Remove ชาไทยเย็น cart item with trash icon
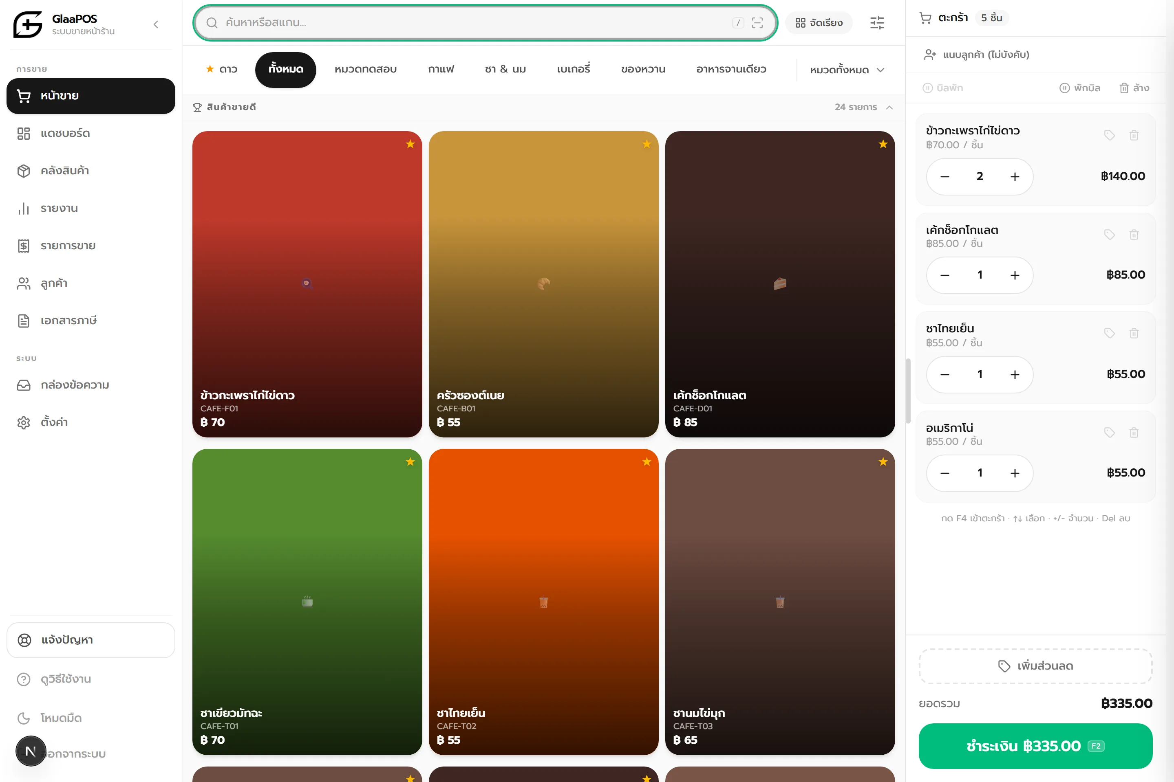This screenshot has width=1174, height=782. 1134,333
